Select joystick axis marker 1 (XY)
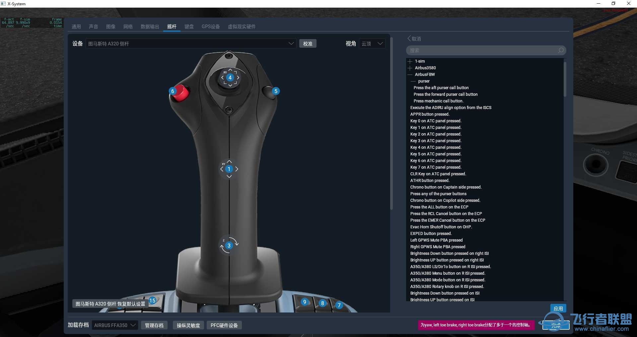Viewport: 637px width, 337px height. point(229,169)
